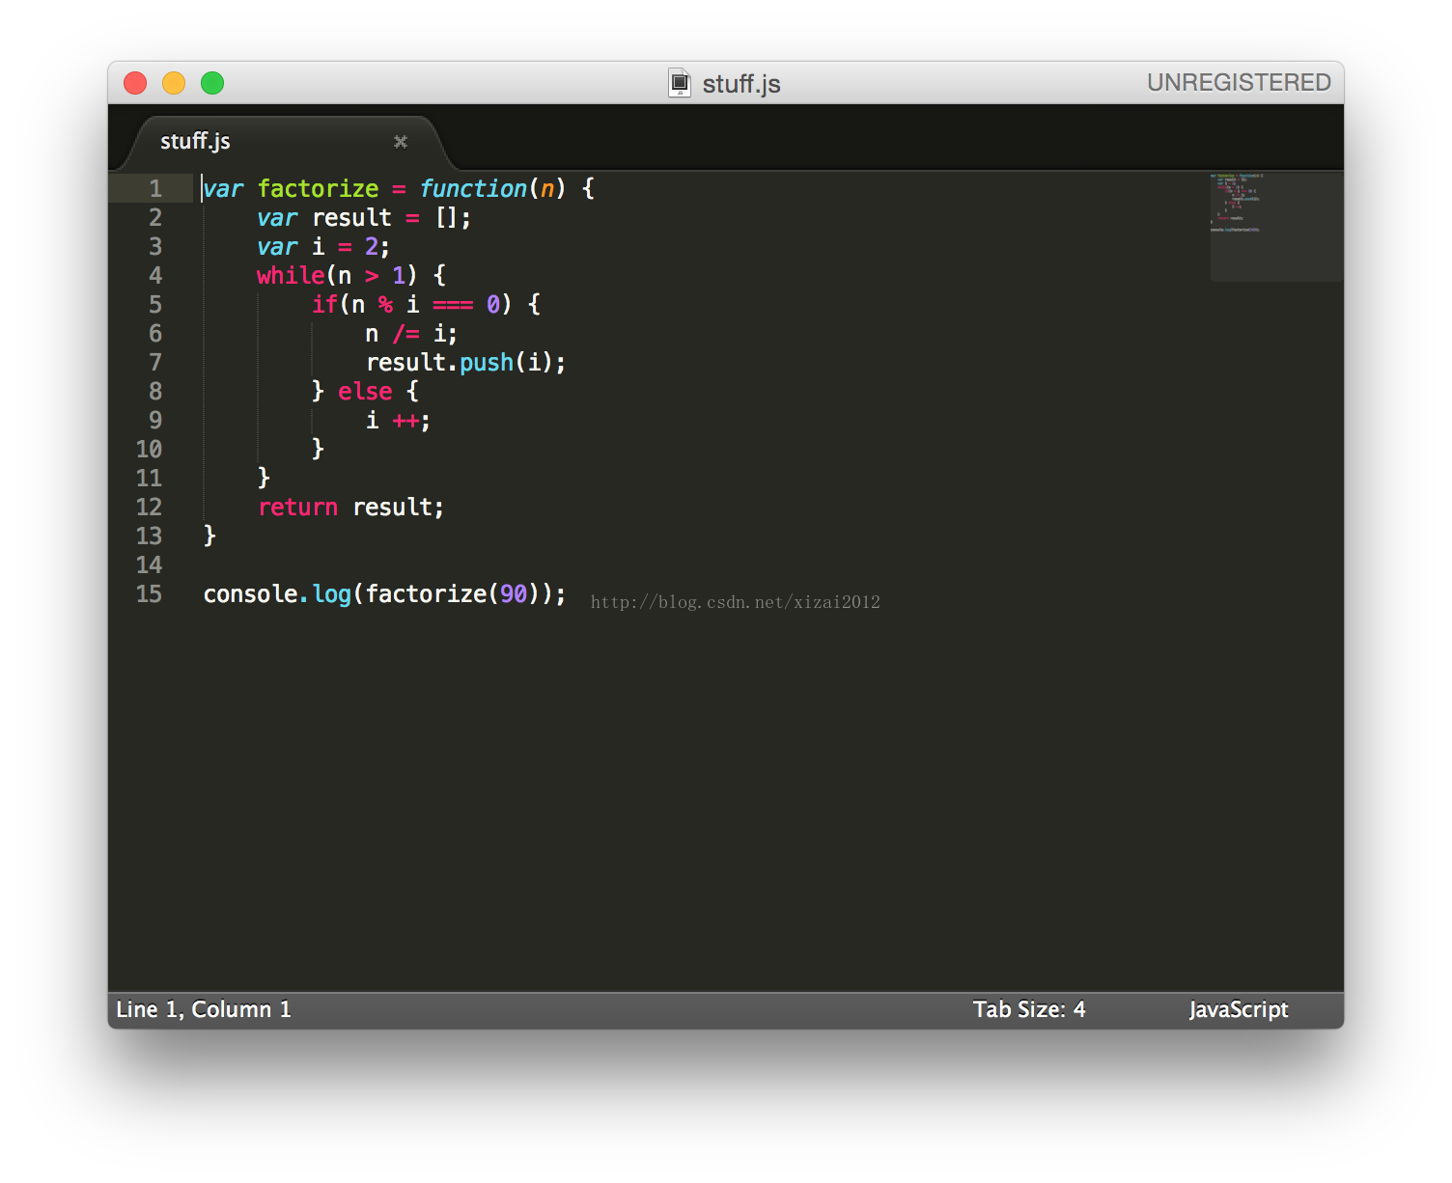Click the if keyword on line 5
The width and height of the screenshot is (1452, 1183).
pyautogui.click(x=324, y=304)
